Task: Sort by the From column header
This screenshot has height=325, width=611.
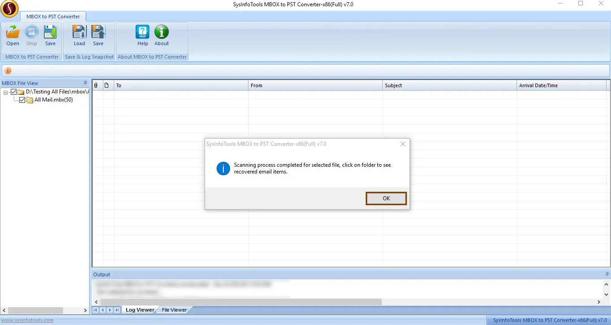Action: coord(316,85)
